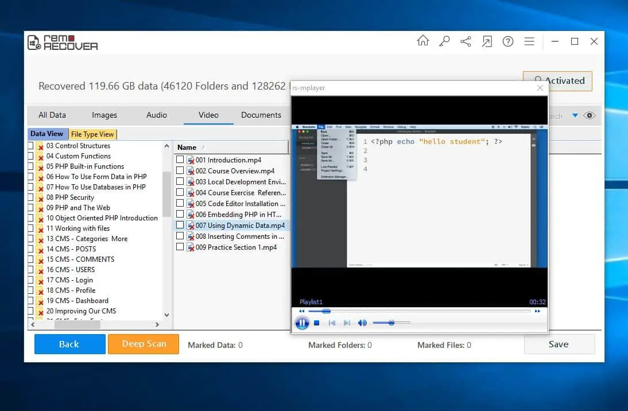Close the rs-mplayer preview window

540,88
